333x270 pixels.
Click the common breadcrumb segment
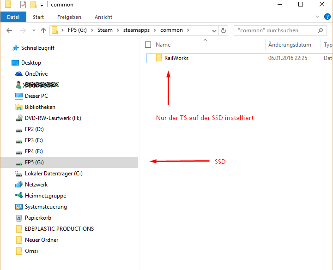click(x=172, y=30)
